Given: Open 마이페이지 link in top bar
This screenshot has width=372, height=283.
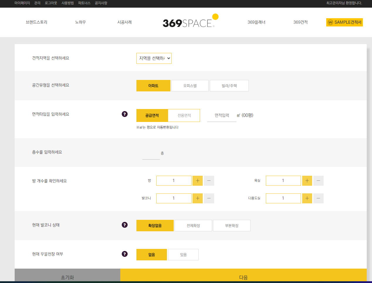Looking at the screenshot, I should click(x=22, y=3).
